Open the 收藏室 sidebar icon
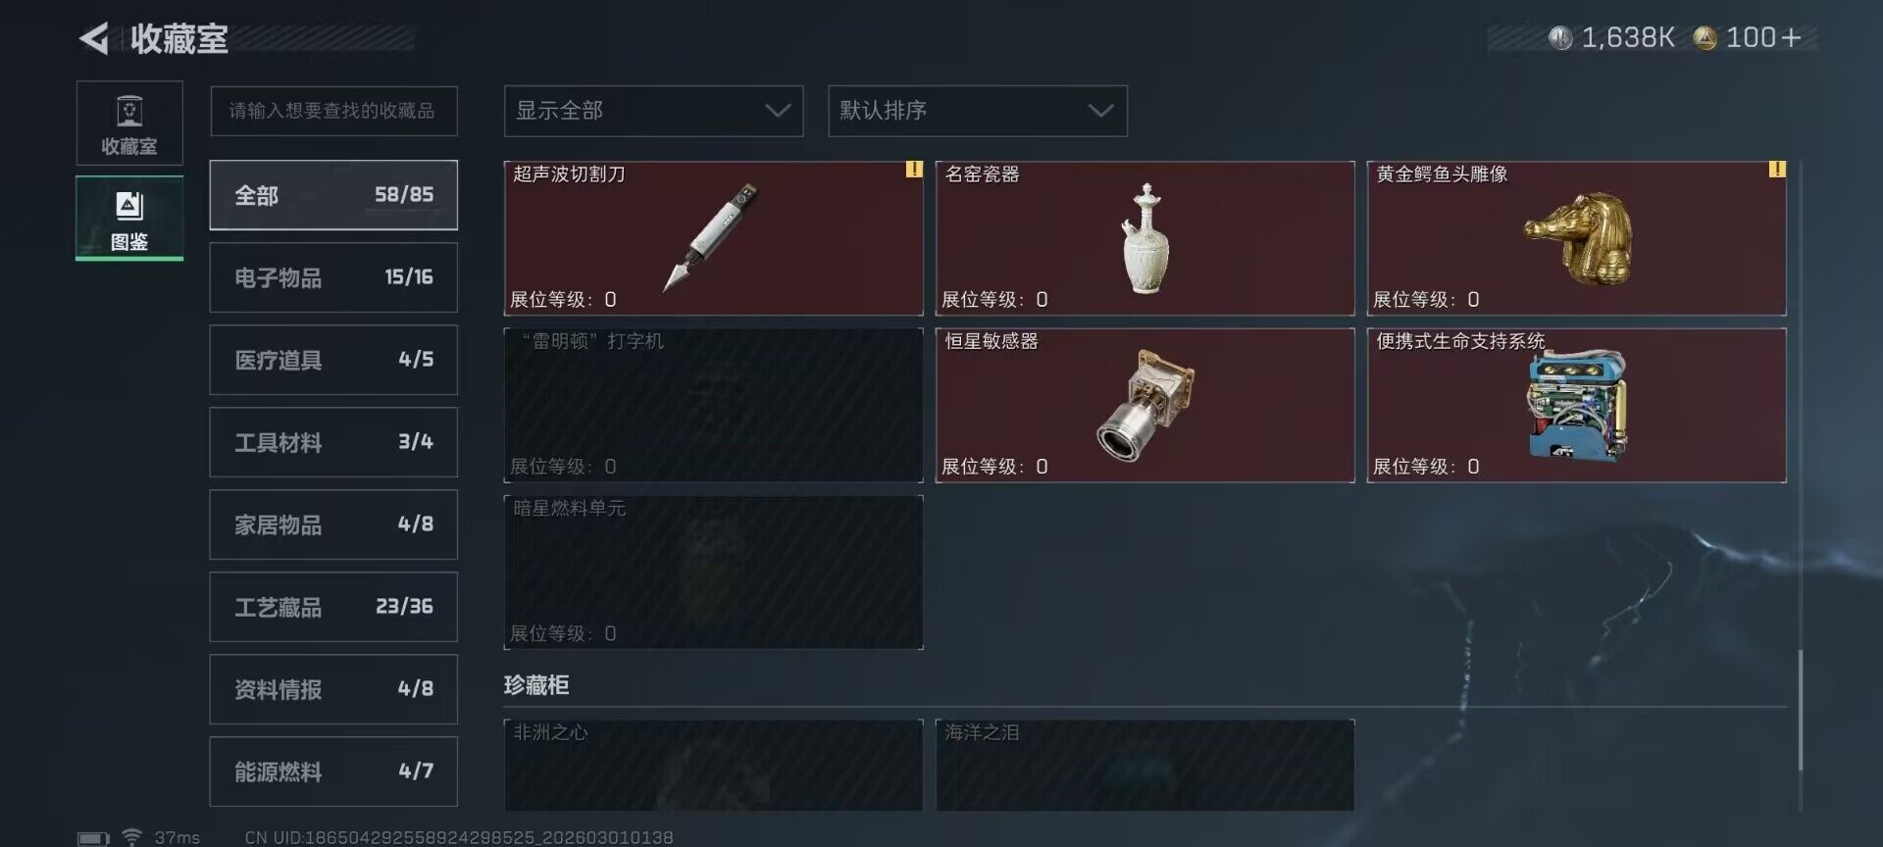Viewport: 1883px width, 847px height. tap(129, 124)
